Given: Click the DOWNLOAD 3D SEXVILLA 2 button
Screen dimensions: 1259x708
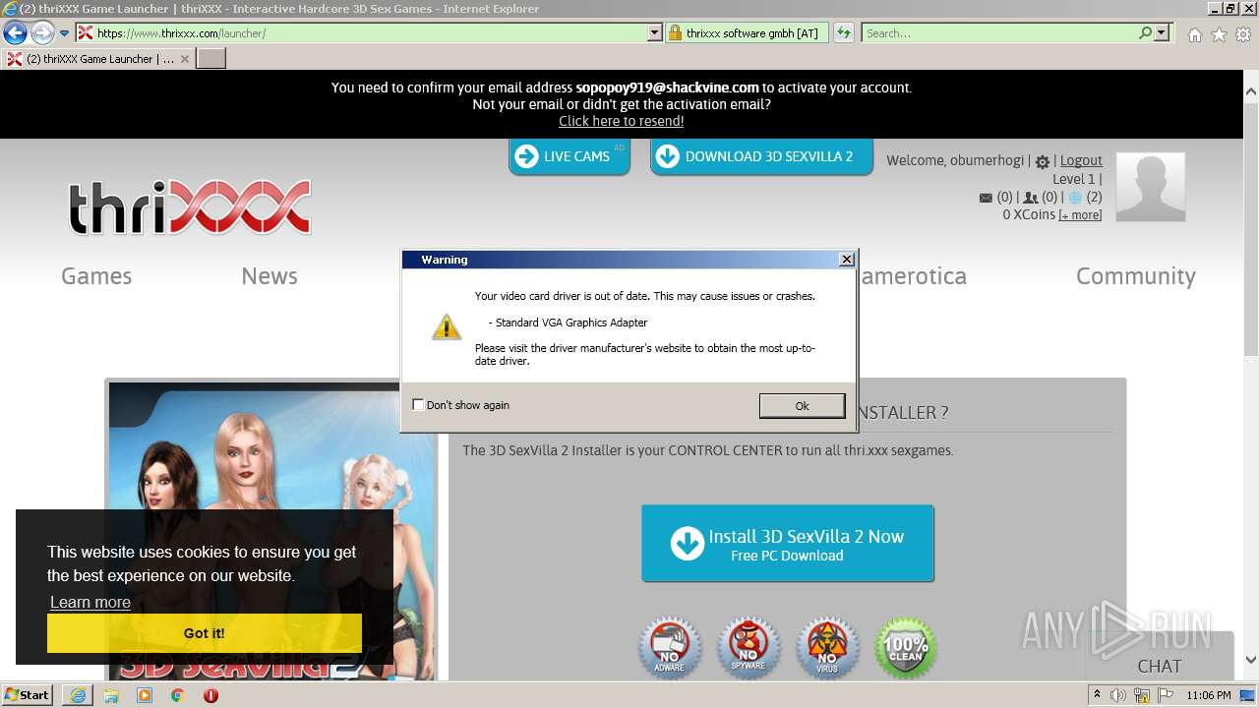Looking at the screenshot, I should [761, 156].
